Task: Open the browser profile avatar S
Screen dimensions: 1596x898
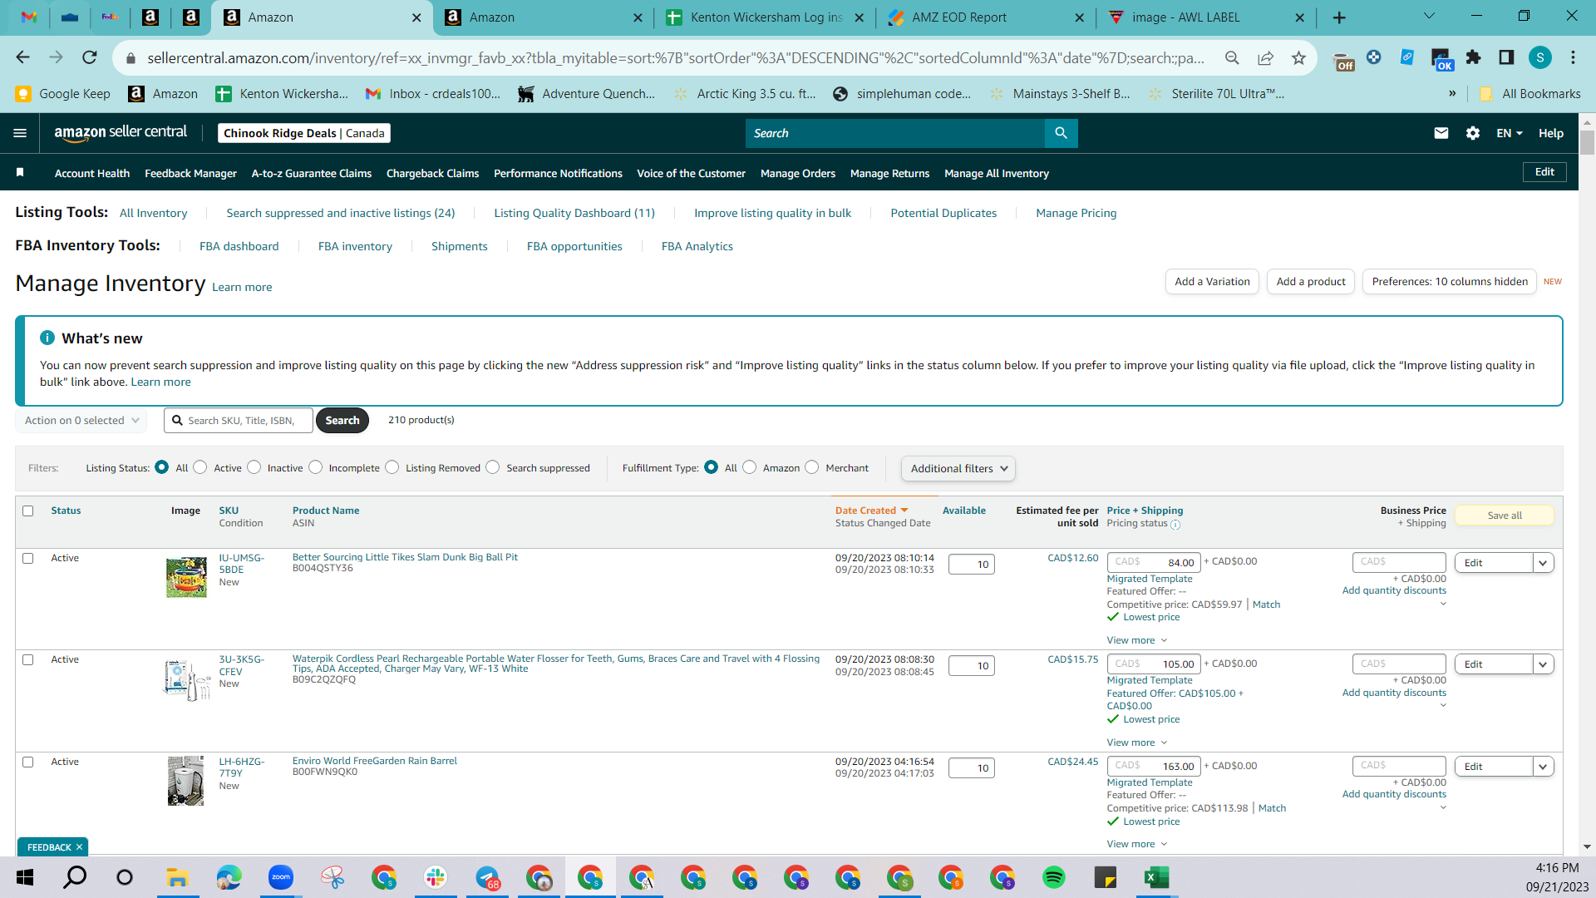Action: click(x=1539, y=57)
